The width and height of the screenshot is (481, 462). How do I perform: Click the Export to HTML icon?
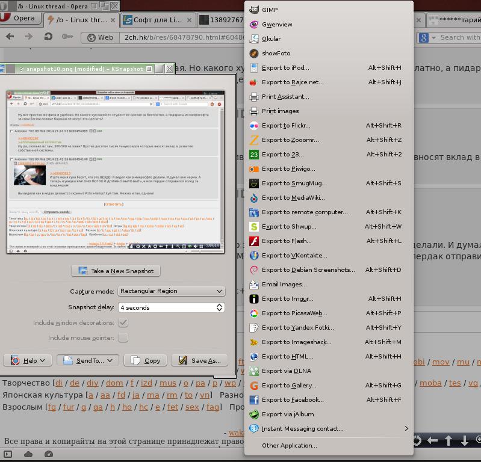tap(254, 356)
